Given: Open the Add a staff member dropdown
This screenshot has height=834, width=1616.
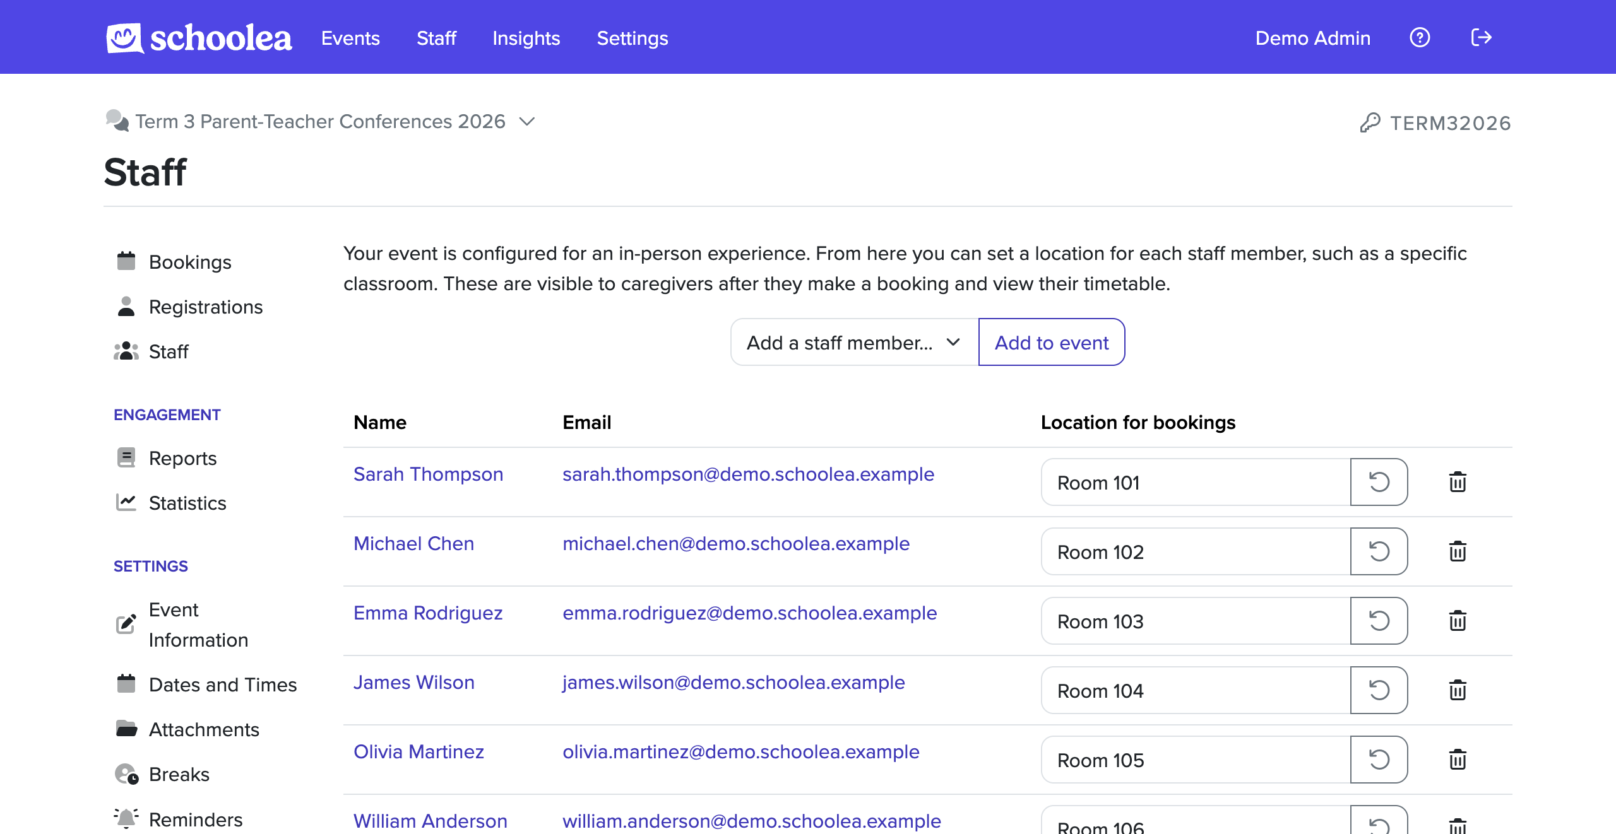Looking at the screenshot, I should click(853, 343).
